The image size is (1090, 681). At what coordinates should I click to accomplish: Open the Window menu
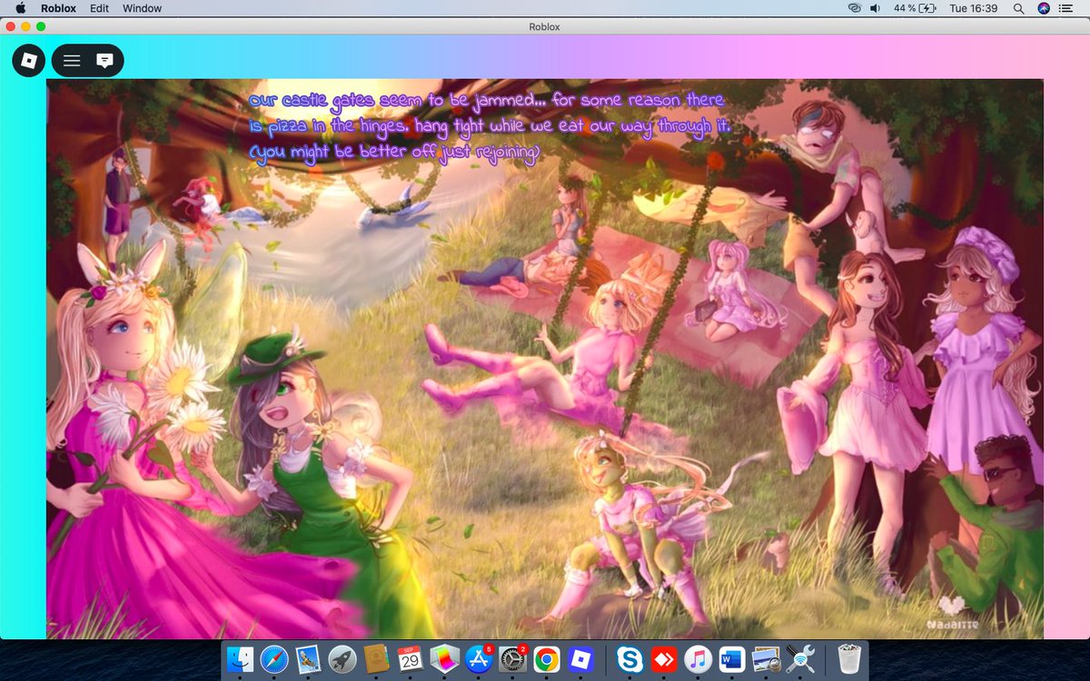[142, 8]
